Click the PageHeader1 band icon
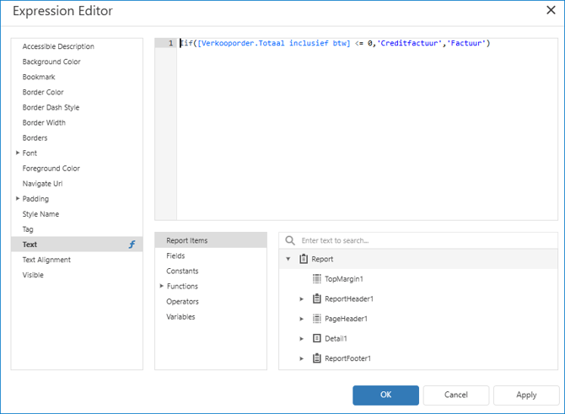Image resolution: width=565 pixels, height=414 pixels. click(317, 319)
